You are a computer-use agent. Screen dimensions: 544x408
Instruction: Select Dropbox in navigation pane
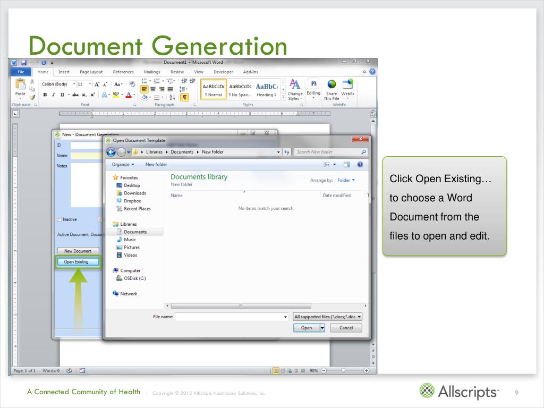(129, 201)
